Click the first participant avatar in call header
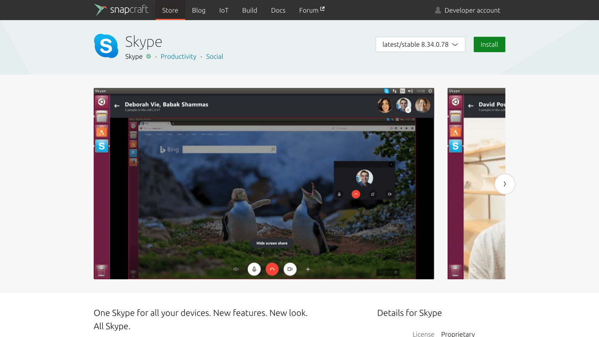The image size is (599, 337). [385, 105]
